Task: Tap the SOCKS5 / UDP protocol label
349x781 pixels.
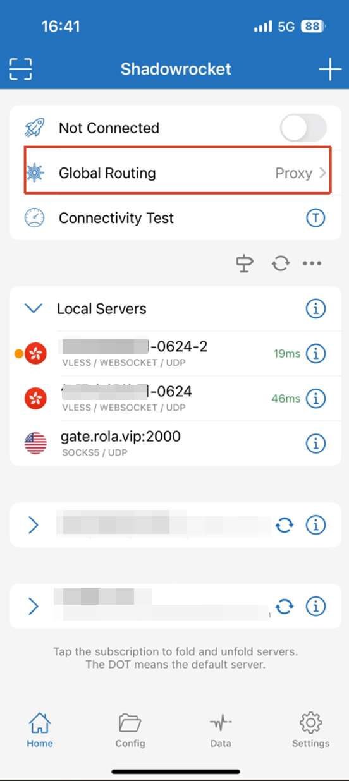Action: [x=94, y=453]
